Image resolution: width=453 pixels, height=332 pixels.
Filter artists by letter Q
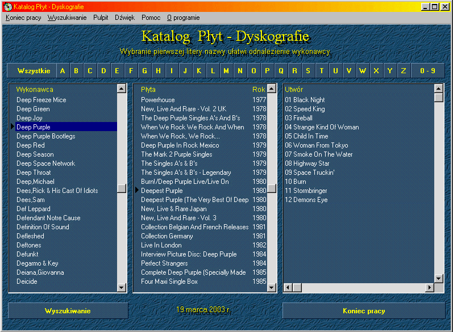click(281, 71)
